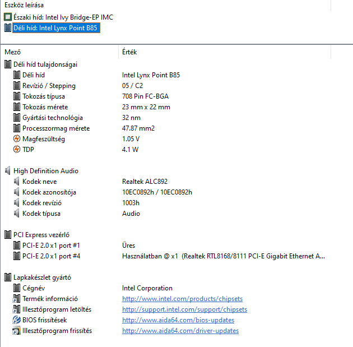The image size is (353, 347).
Task: Click the Illesztőprogram frissítés icon
Action: coord(17,331)
